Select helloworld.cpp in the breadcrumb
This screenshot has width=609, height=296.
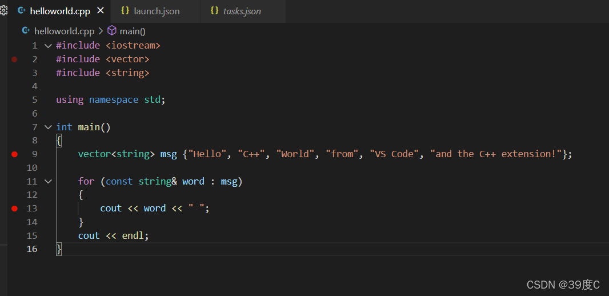click(65, 31)
